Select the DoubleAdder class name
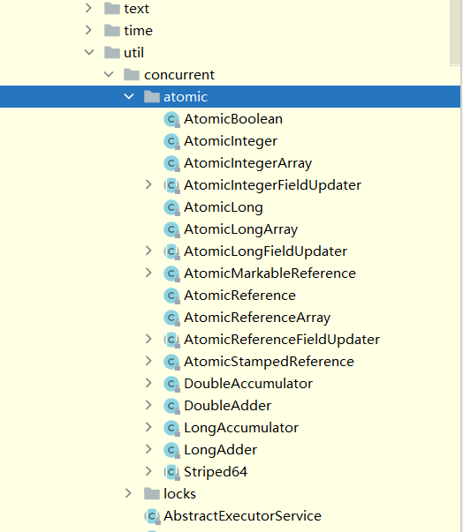This screenshot has height=532, width=463. tap(228, 406)
